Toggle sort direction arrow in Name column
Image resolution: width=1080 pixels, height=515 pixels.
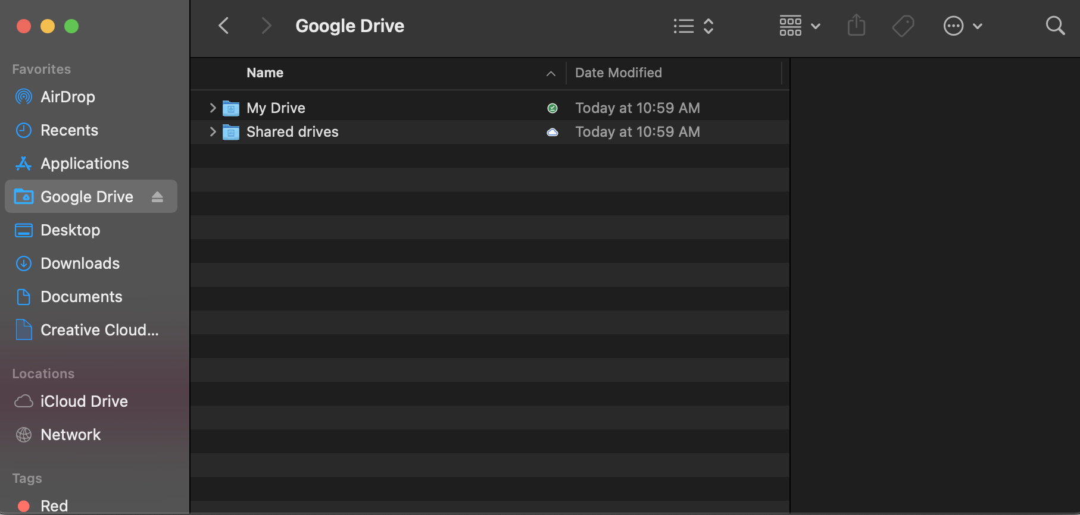(x=551, y=73)
